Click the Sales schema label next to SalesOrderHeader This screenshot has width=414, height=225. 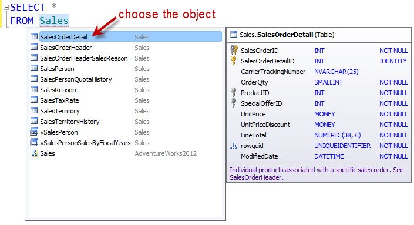click(142, 48)
